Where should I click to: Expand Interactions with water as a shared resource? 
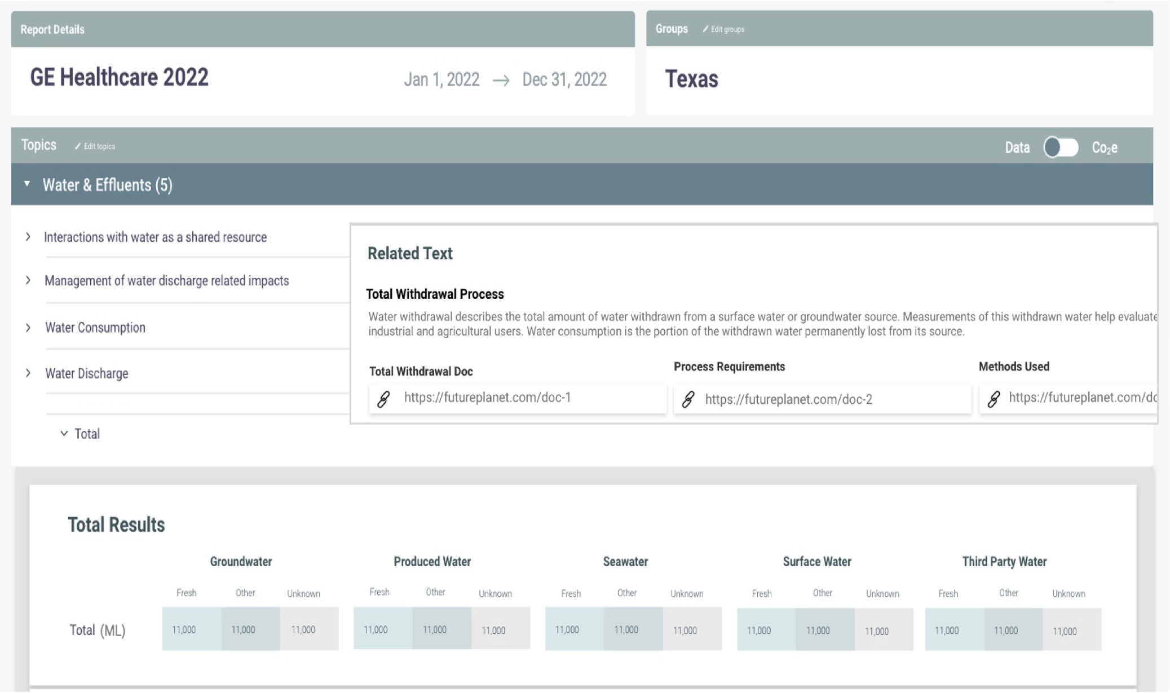click(28, 237)
